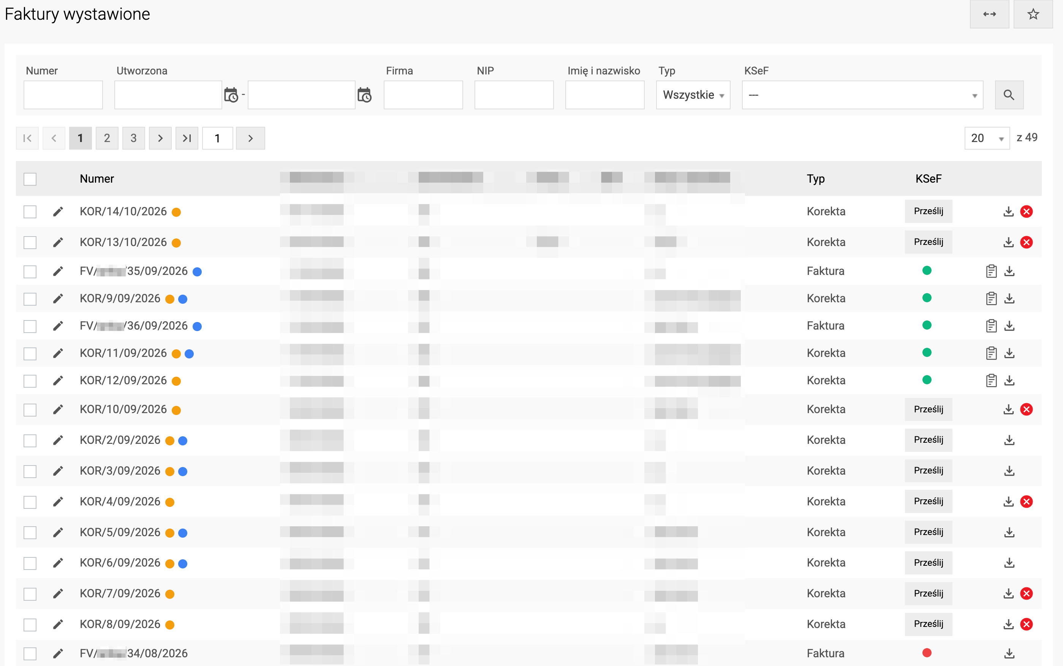
Task: Click Prześlij for KOR/6/09/2026
Action: coord(928,563)
